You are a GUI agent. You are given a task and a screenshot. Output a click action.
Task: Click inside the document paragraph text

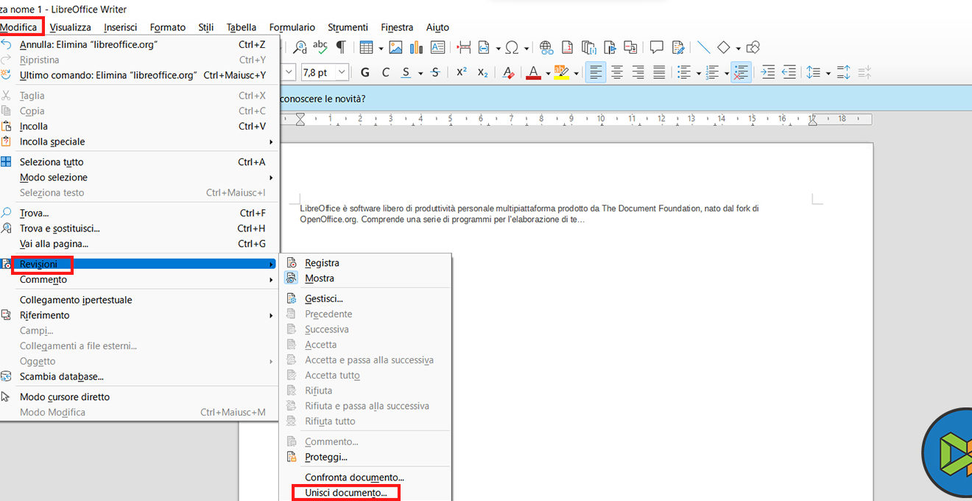point(515,214)
